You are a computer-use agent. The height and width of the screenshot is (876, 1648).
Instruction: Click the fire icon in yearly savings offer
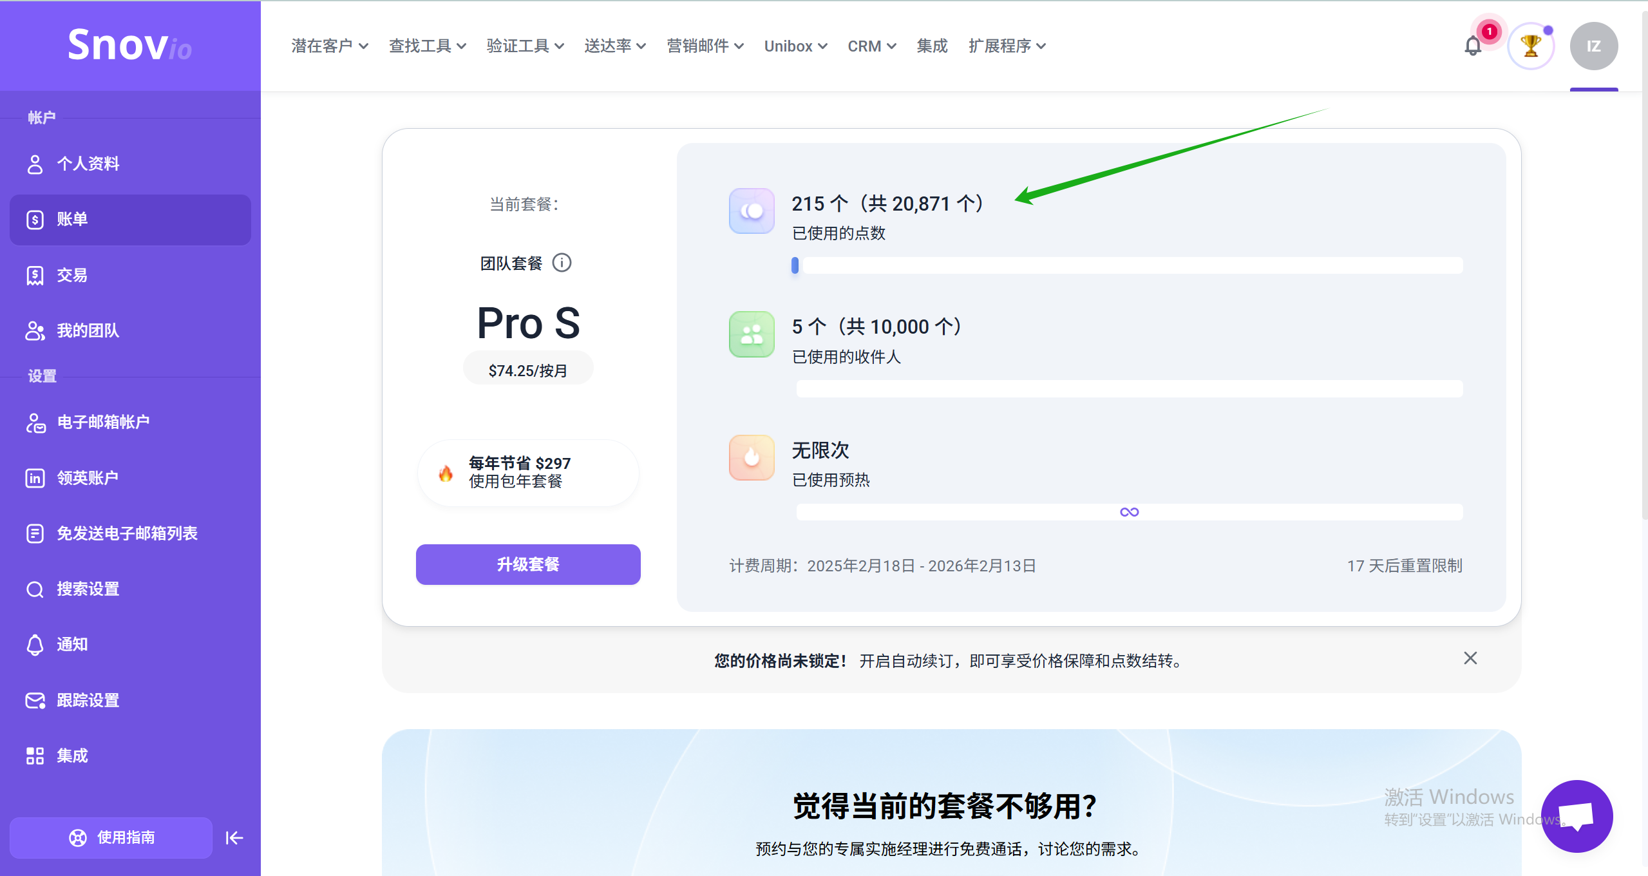[x=446, y=473]
